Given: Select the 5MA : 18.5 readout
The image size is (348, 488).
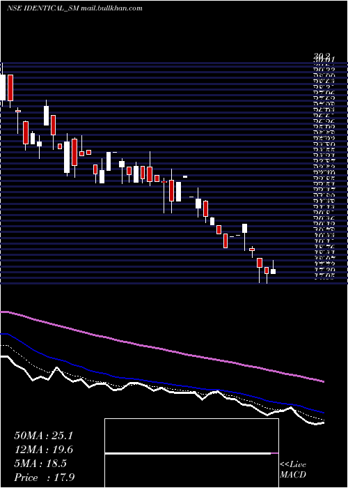Looking at the screenshot, I should click(40, 464).
